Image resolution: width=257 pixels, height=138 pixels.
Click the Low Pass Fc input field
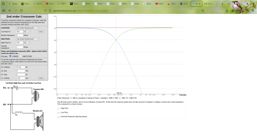[x=20, y=32]
